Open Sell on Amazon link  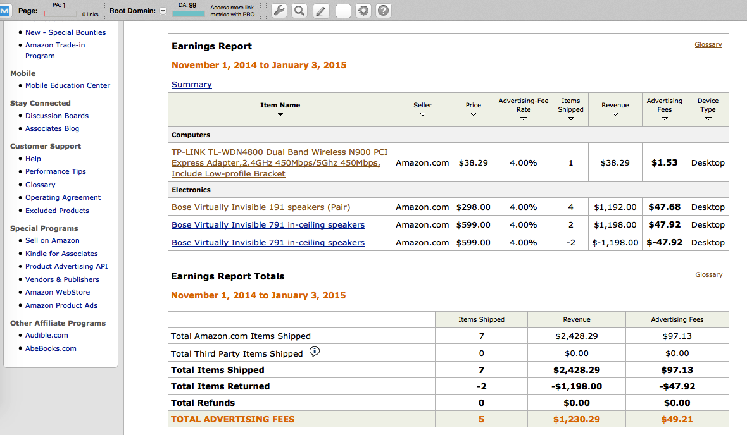[53, 240]
